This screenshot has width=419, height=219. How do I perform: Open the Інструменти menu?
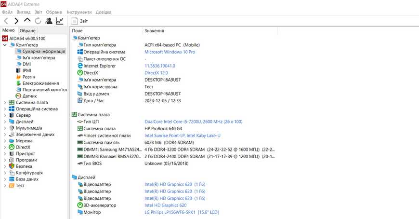79,12
